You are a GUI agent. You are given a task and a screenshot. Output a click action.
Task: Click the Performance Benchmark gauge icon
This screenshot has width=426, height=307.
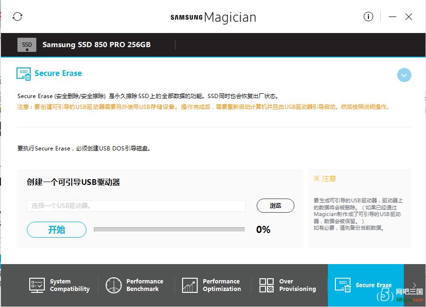[114, 285]
